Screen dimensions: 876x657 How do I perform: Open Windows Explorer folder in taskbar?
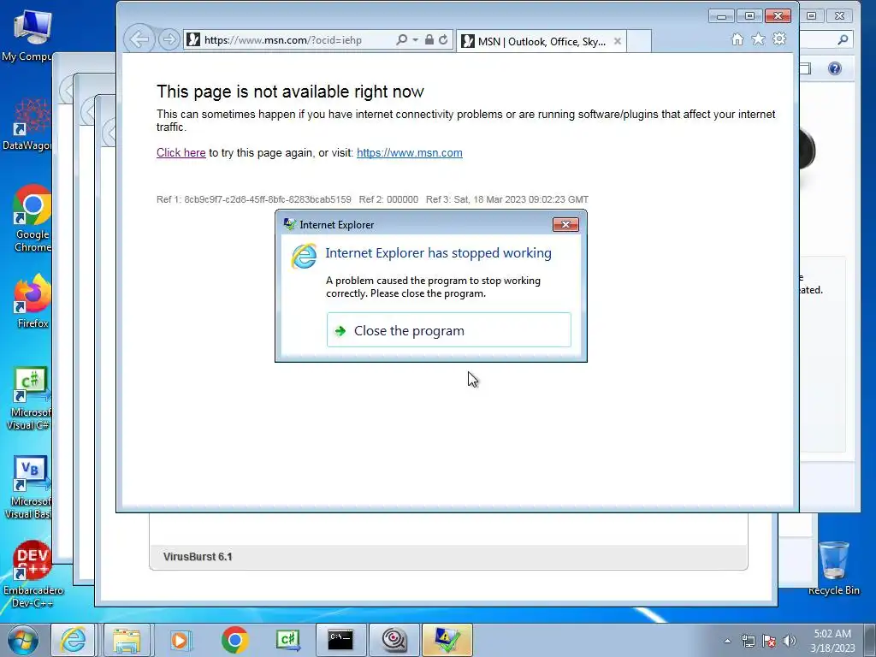tap(127, 640)
